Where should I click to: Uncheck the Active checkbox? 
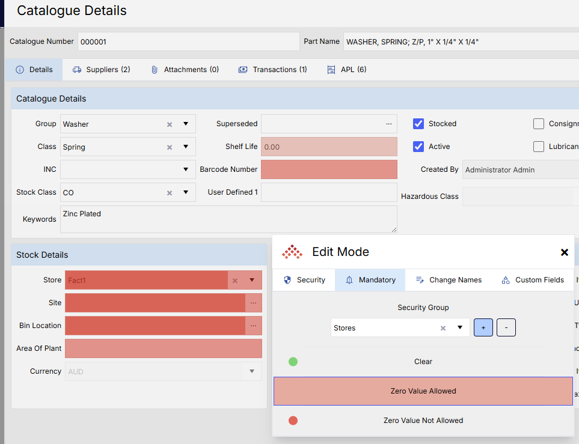coord(418,147)
